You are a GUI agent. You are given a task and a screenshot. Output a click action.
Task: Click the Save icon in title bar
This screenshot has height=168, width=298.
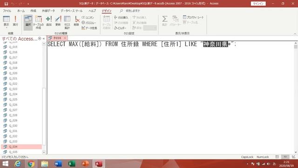click(6, 4)
